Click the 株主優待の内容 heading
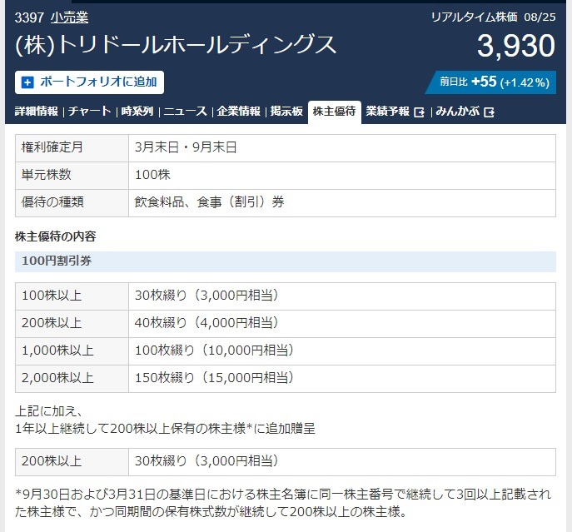Image resolution: width=572 pixels, height=532 pixels. tap(56, 236)
